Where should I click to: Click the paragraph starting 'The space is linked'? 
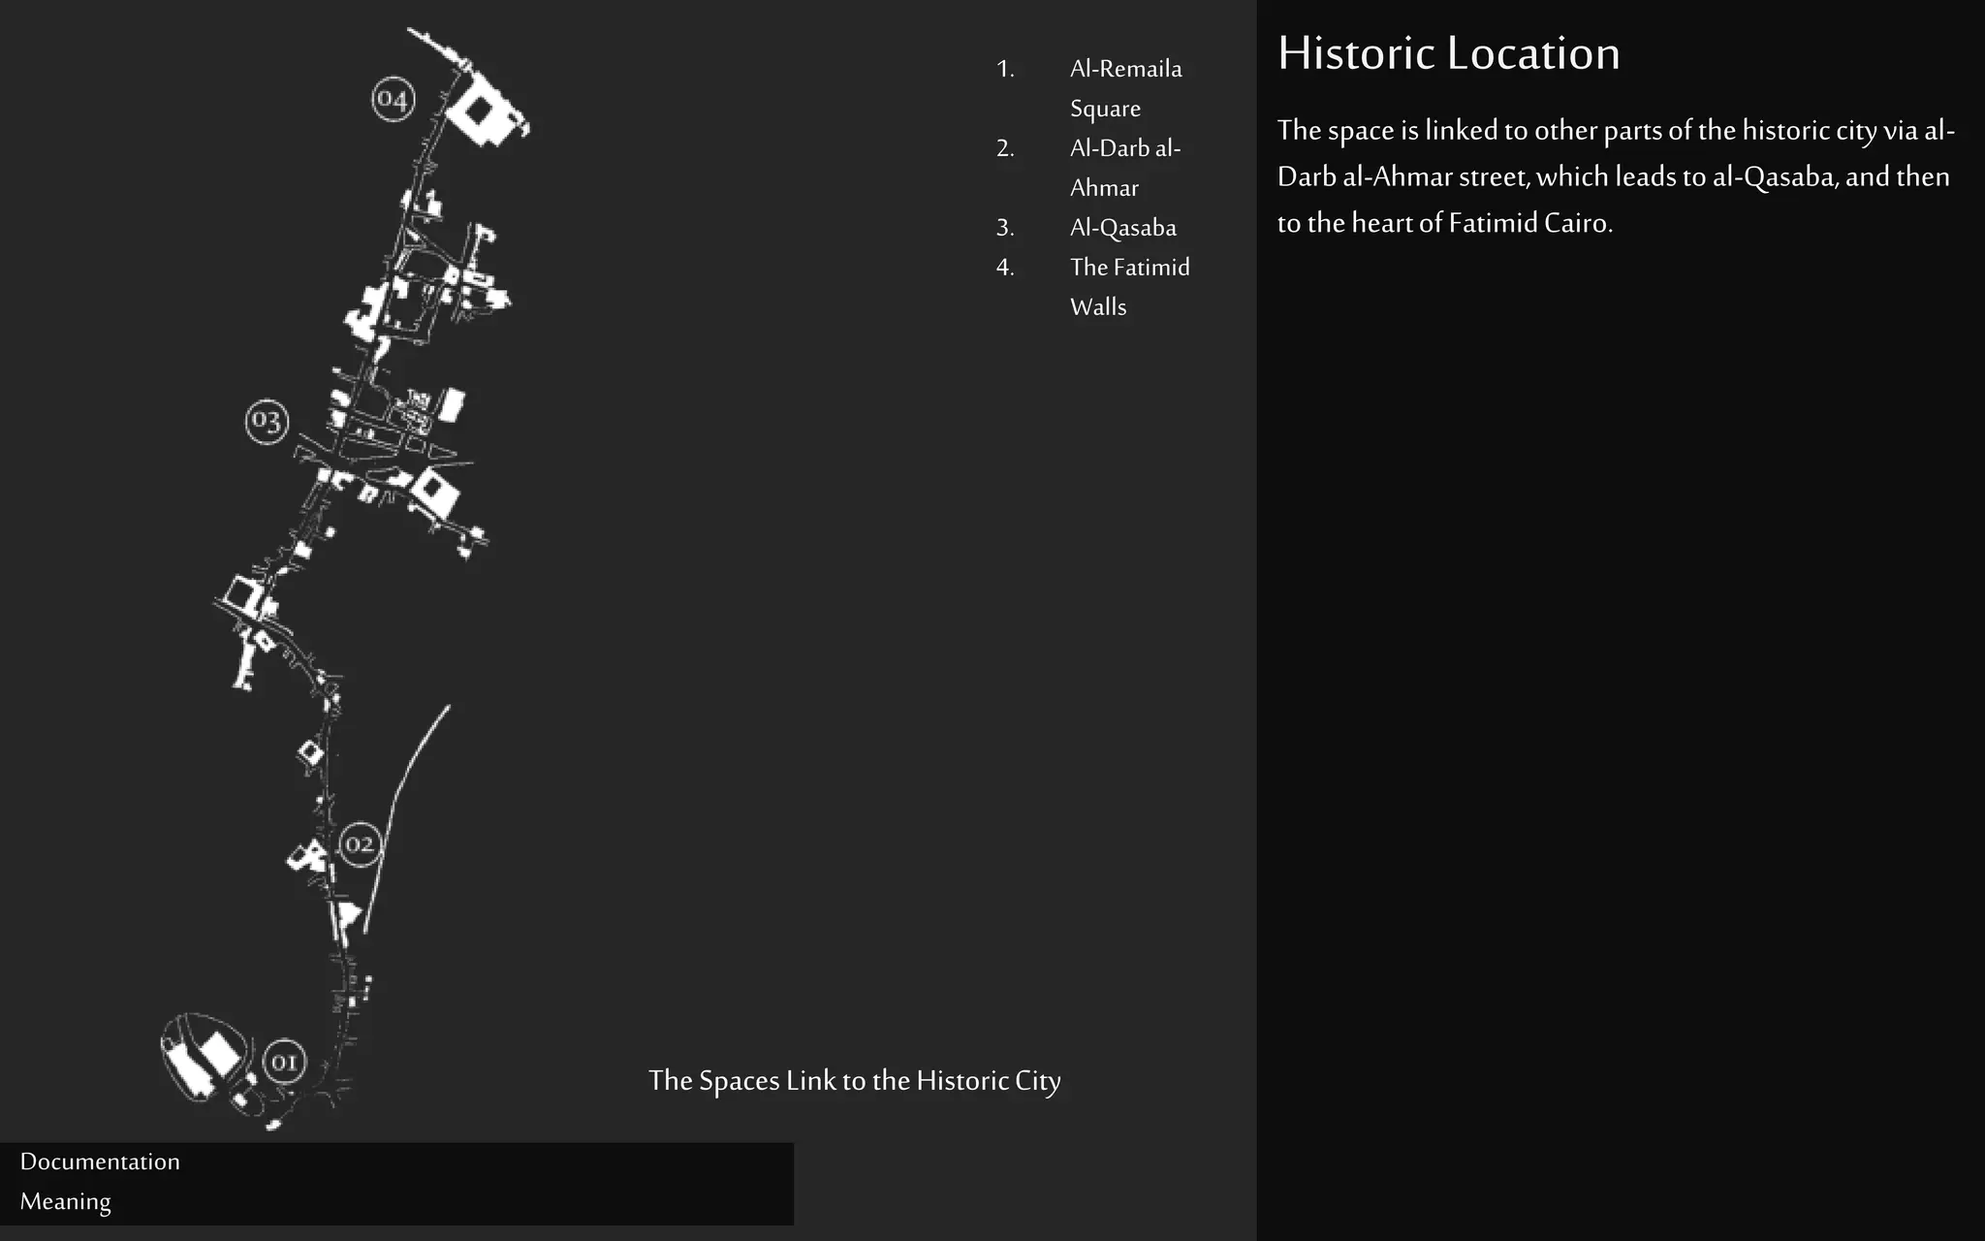(x=1616, y=176)
